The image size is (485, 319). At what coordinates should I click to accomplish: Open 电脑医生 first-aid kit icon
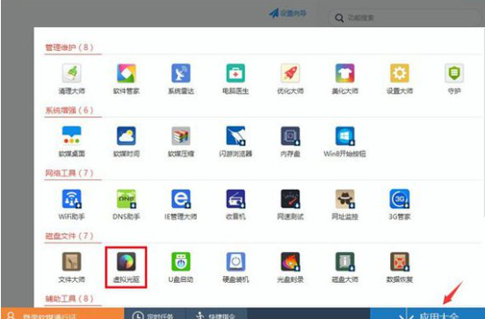point(235,73)
